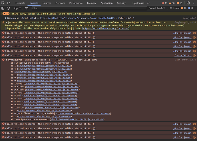Open chunk link ending js:2:2521402

(x=45, y=66)
